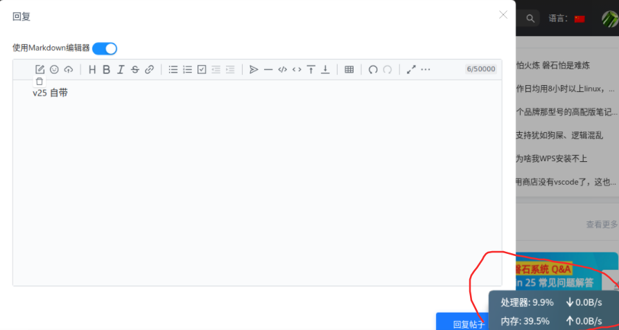
Task: Toggle strikethrough formatting
Action: click(135, 70)
